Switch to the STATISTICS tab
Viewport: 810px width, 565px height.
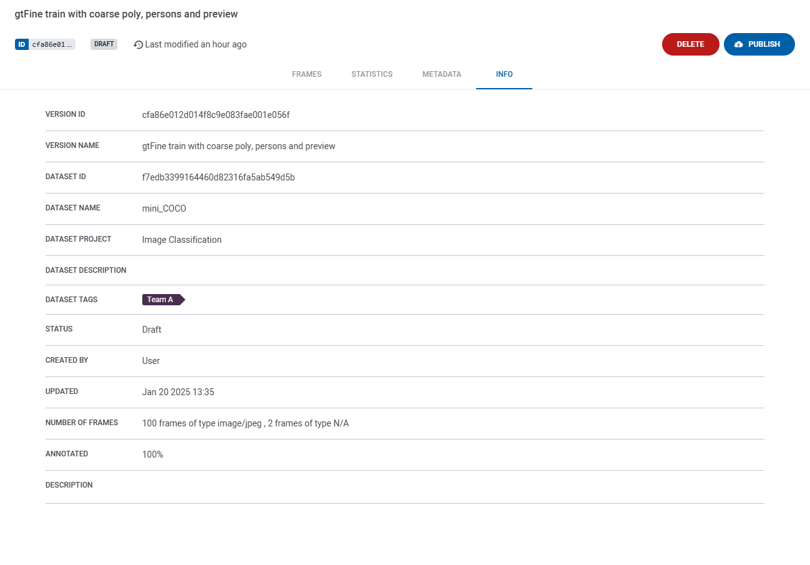[372, 74]
